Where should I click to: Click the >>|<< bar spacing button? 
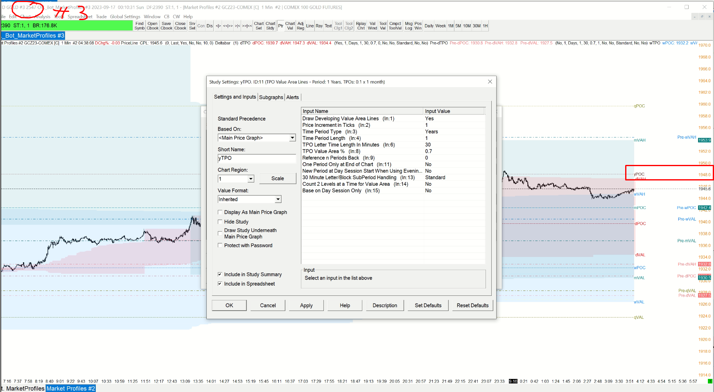(x=247, y=26)
